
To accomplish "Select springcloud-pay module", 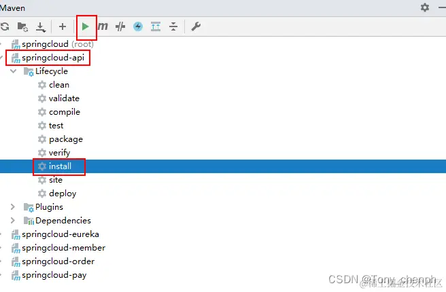I will click(54, 275).
